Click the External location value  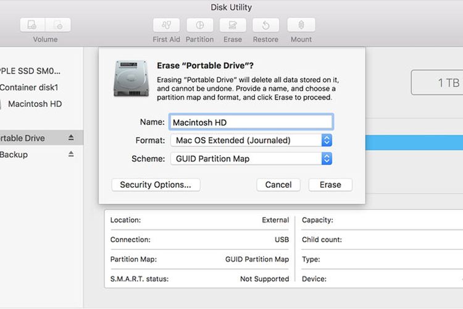275,220
